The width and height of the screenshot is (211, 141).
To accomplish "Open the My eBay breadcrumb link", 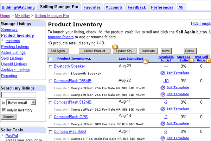I will pyautogui.click(x=23, y=16).
